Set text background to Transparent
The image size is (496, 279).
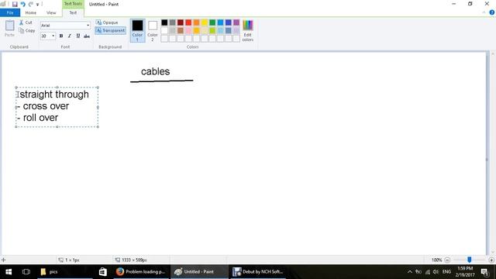tap(110, 30)
